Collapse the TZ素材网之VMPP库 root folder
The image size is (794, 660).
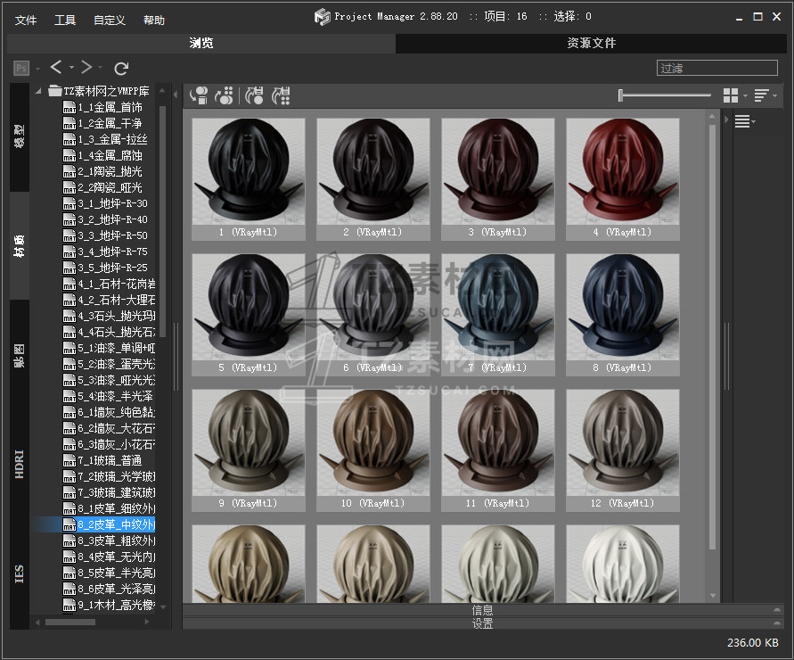pyautogui.click(x=39, y=91)
